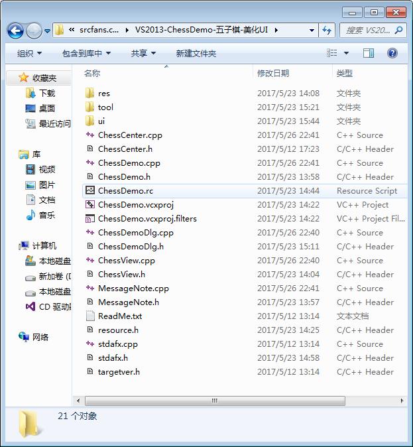This screenshot has width=413, height=447.
Task: Click the scroll left arrow
Action: pyautogui.click(x=78, y=401)
